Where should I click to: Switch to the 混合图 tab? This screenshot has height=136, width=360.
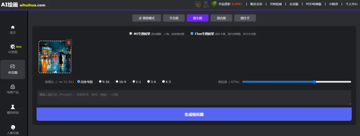coord(221,18)
